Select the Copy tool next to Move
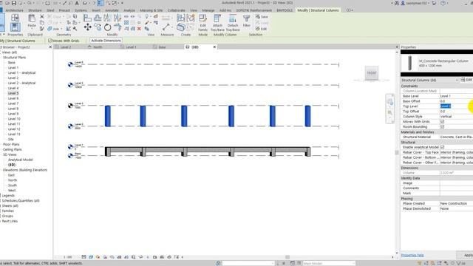The height and width of the screenshot is (266, 473). 98,27
